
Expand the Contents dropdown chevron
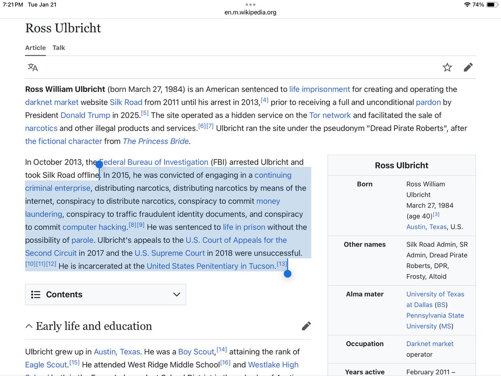point(177,295)
